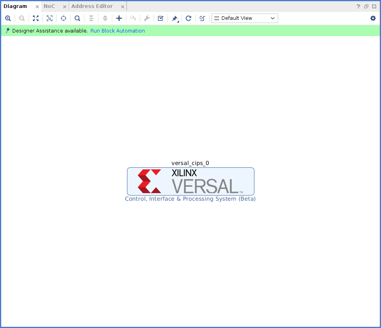Open diagram settings gear icon
Screen dimensions: 381x328
pyautogui.click(x=373, y=18)
